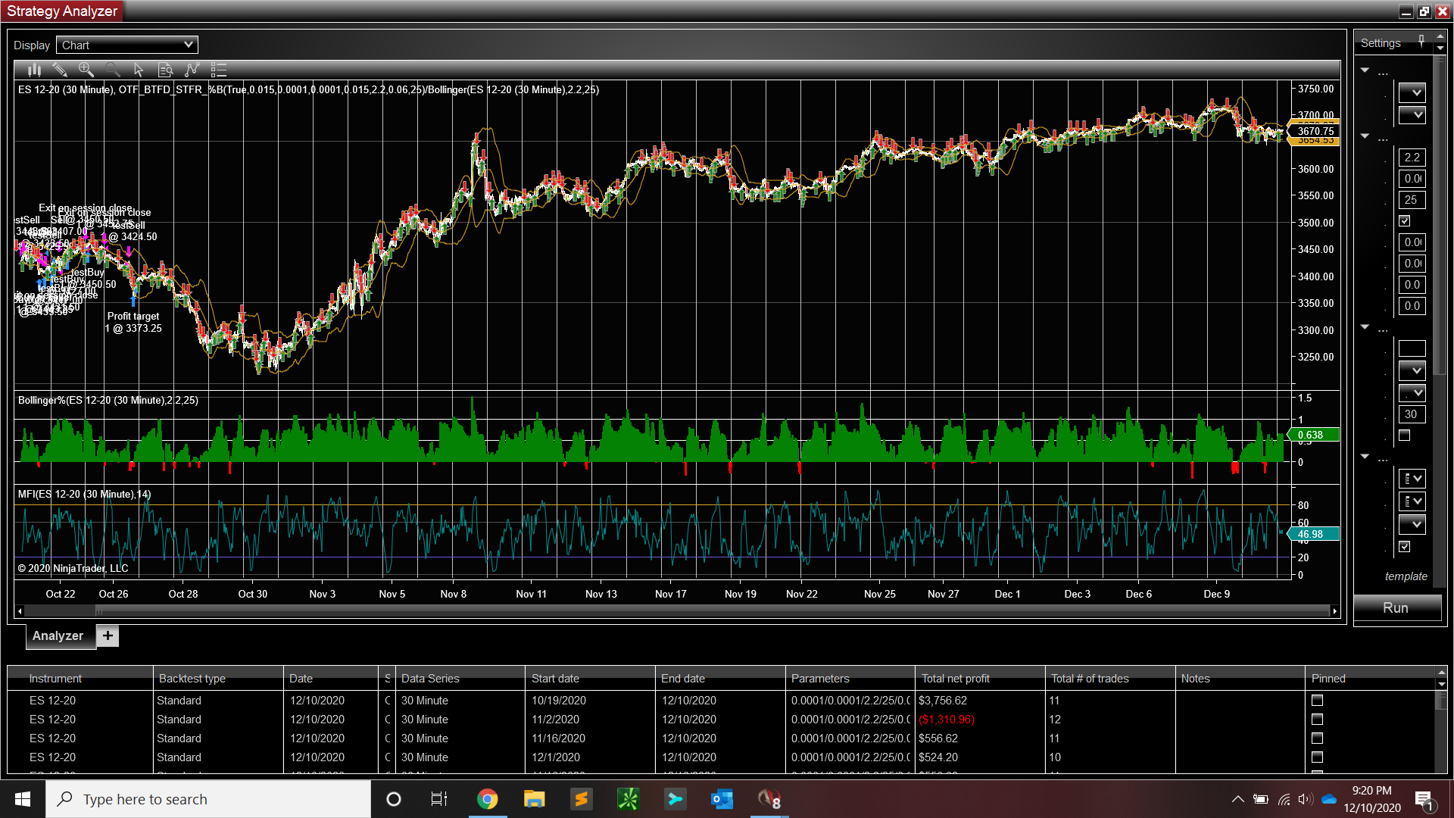Collapse the first Settings section expander arrow

coord(1365,70)
